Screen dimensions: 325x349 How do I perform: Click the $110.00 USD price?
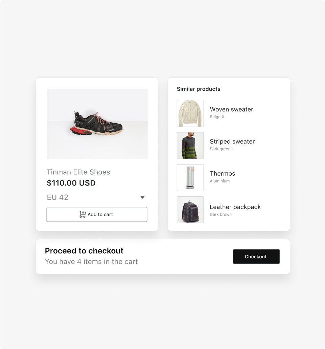coord(71,183)
